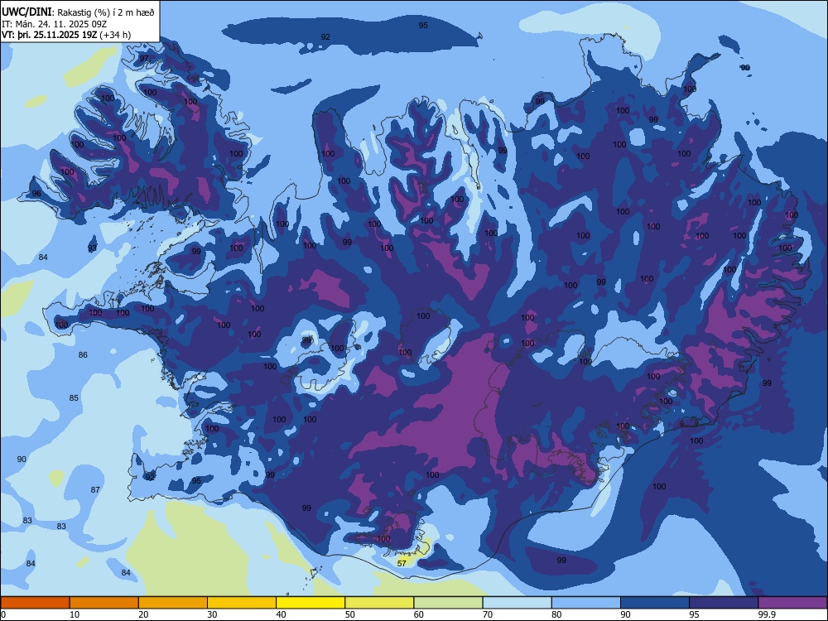Click the legend tick label 0

pyautogui.click(x=3, y=614)
